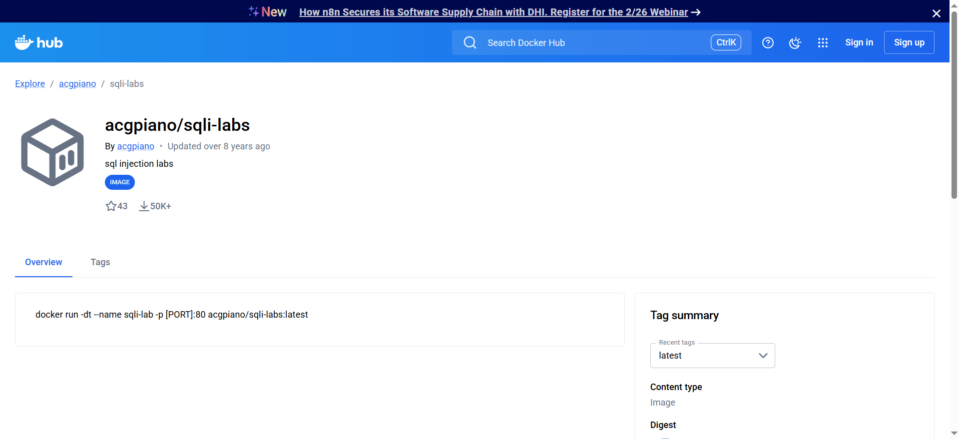Click the star icon with 43 stars
The image size is (959, 439).
[111, 206]
